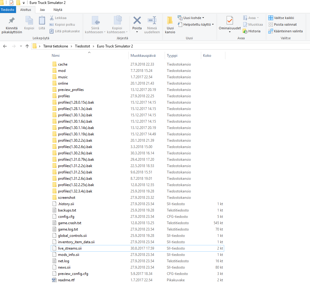The height and width of the screenshot is (284, 310).
Task: Select the net.log file
Action: (x=137, y=261)
